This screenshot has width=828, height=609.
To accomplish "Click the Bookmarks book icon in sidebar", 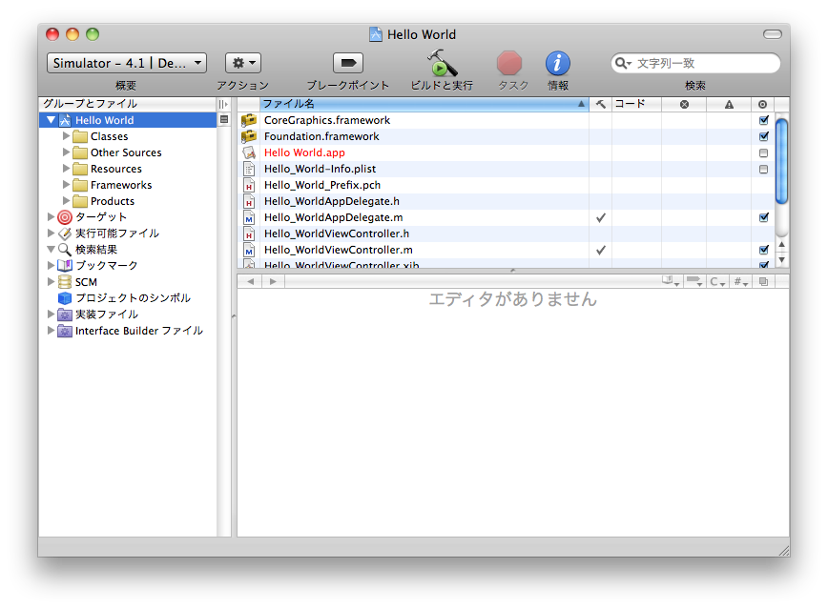I will 65,266.
